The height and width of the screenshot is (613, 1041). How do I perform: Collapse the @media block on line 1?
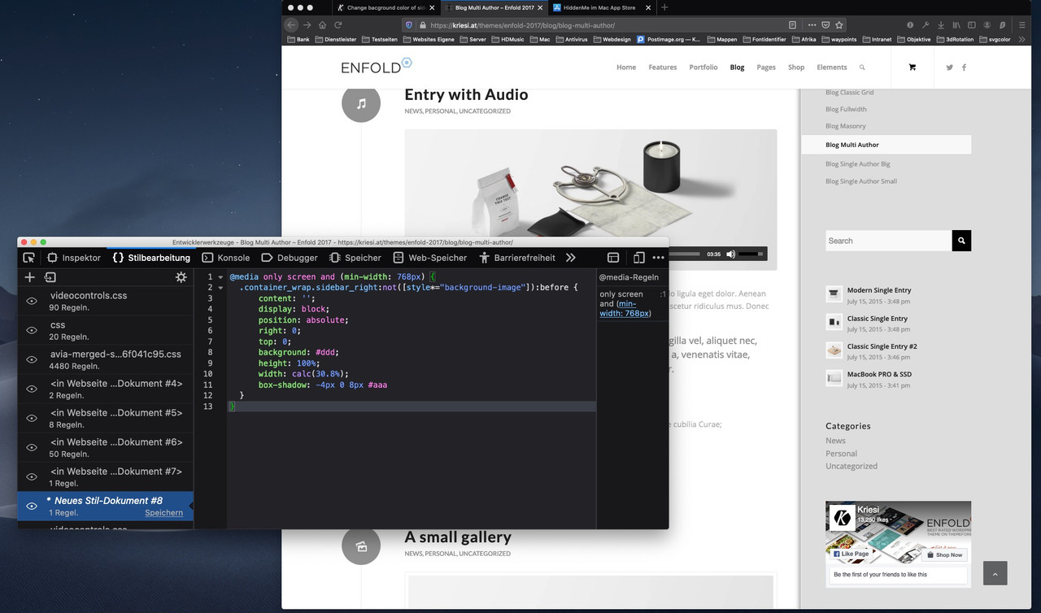(x=220, y=277)
